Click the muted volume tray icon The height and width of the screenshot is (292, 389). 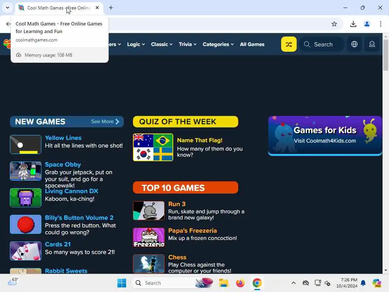coord(327,283)
